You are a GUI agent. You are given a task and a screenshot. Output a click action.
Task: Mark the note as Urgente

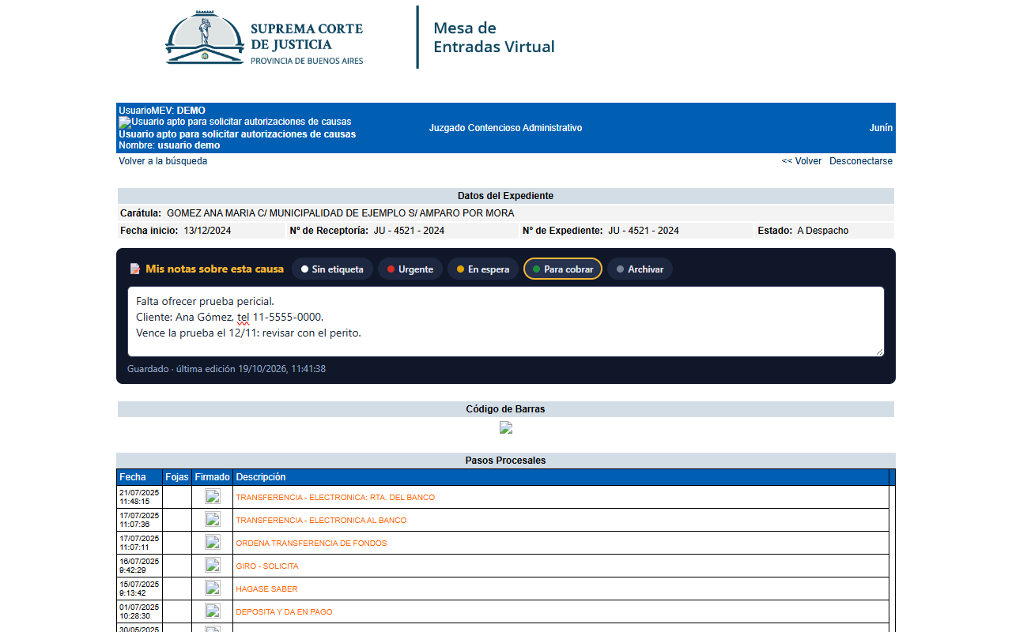410,269
